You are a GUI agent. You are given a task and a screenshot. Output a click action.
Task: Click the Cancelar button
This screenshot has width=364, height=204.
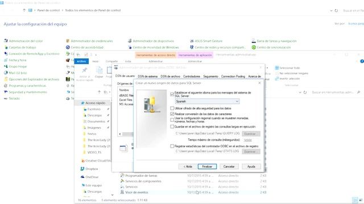[x=229, y=167]
